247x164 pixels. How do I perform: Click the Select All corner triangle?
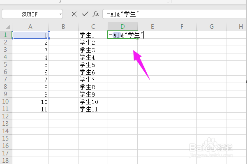(8, 27)
